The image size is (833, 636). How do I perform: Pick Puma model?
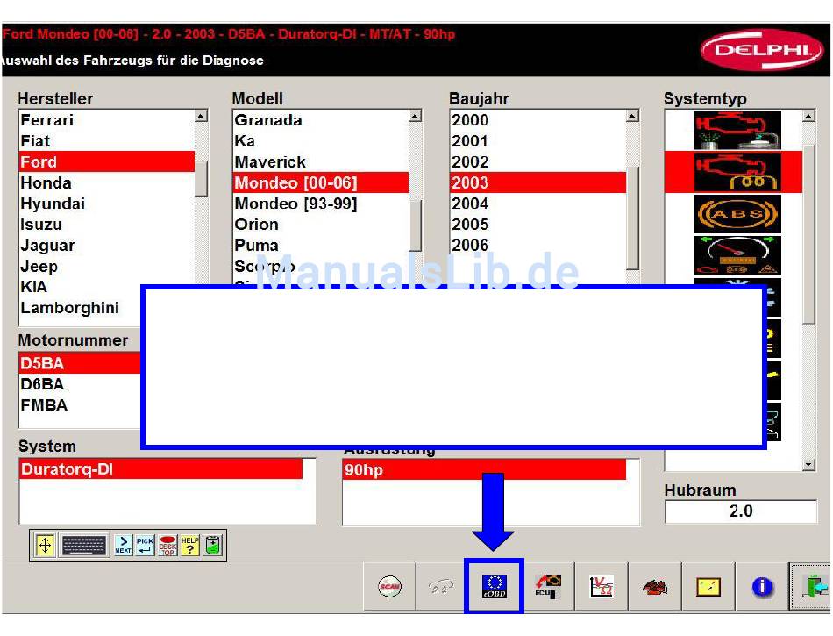(x=321, y=245)
